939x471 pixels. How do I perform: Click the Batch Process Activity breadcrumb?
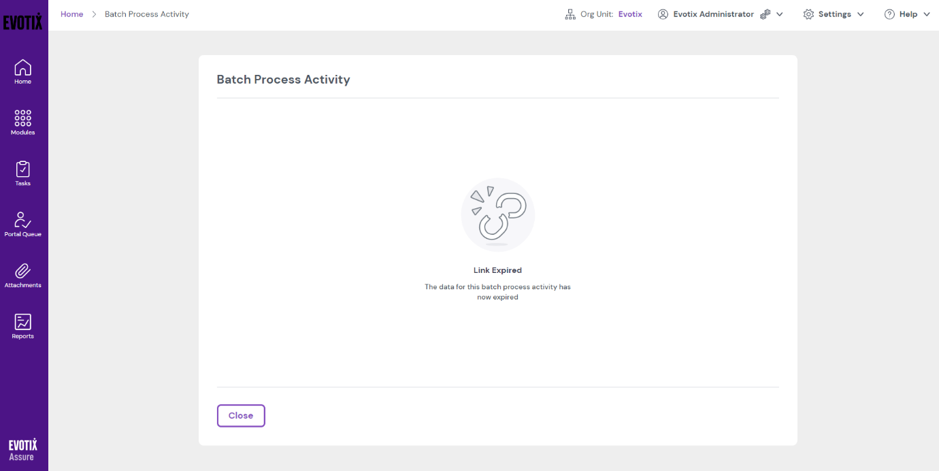[x=147, y=14]
